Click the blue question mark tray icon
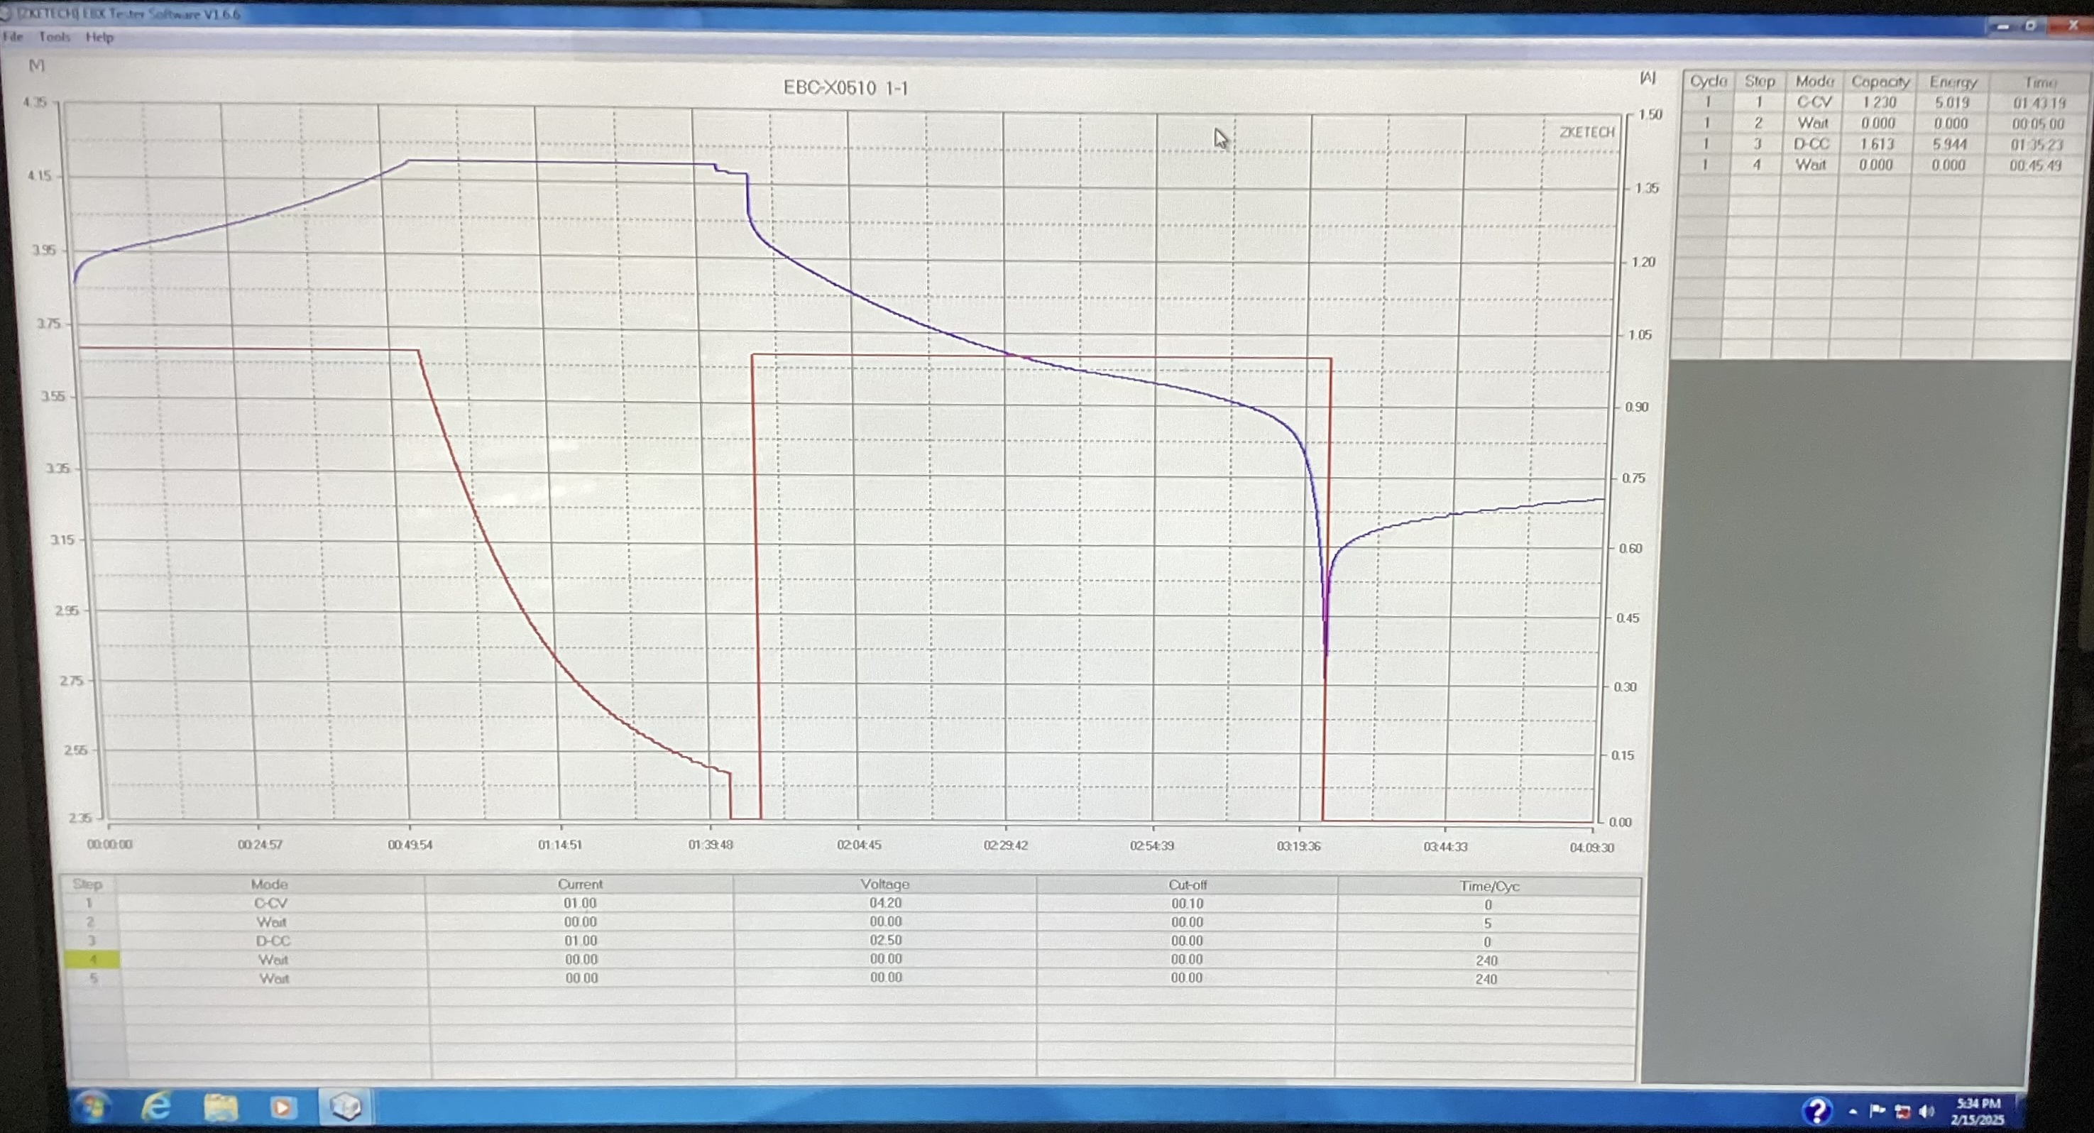Viewport: 2094px width, 1133px height. pyautogui.click(x=1816, y=1110)
